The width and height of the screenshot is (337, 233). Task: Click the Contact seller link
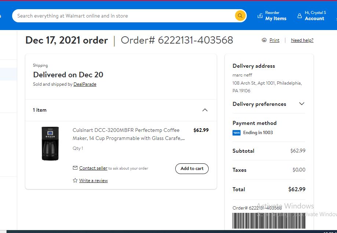coord(93,168)
